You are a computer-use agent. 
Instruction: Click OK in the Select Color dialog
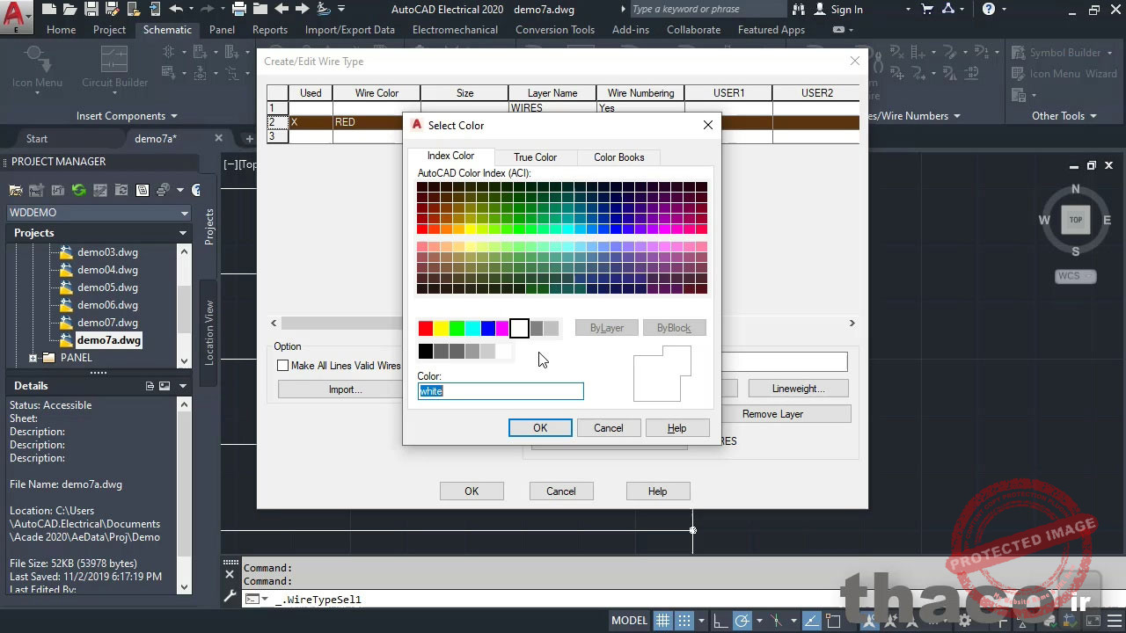[x=540, y=428]
